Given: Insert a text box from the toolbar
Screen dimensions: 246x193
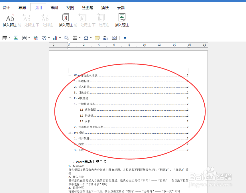Looking at the screenshot, I should 75,38.
